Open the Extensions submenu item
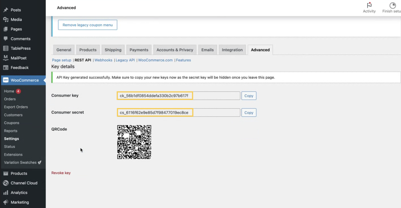Viewport: 401px width, 208px height. [x=13, y=154]
